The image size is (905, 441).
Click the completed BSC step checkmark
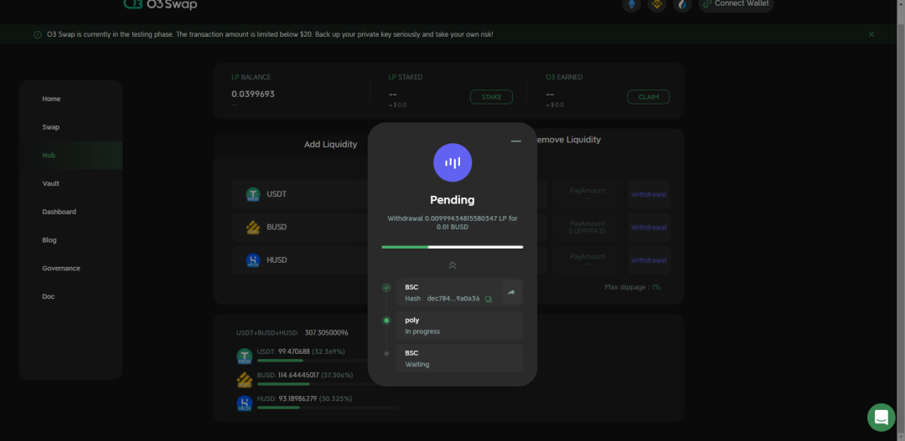[386, 288]
